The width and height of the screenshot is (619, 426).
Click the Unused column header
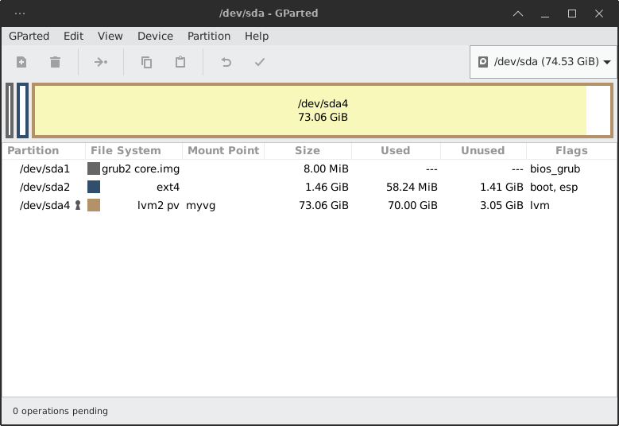click(483, 151)
